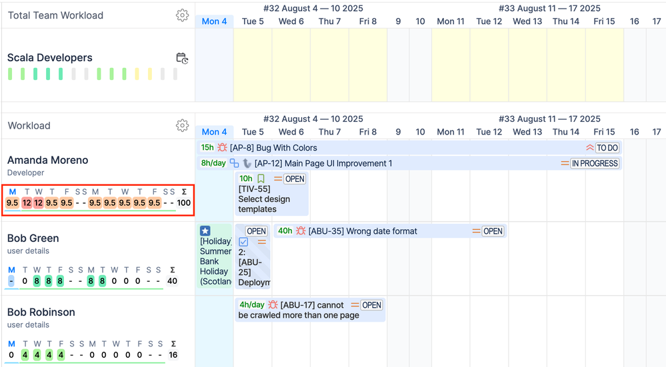666x367 pixels.
Task: Click the star icon on the Holiday card
Action: [205, 231]
